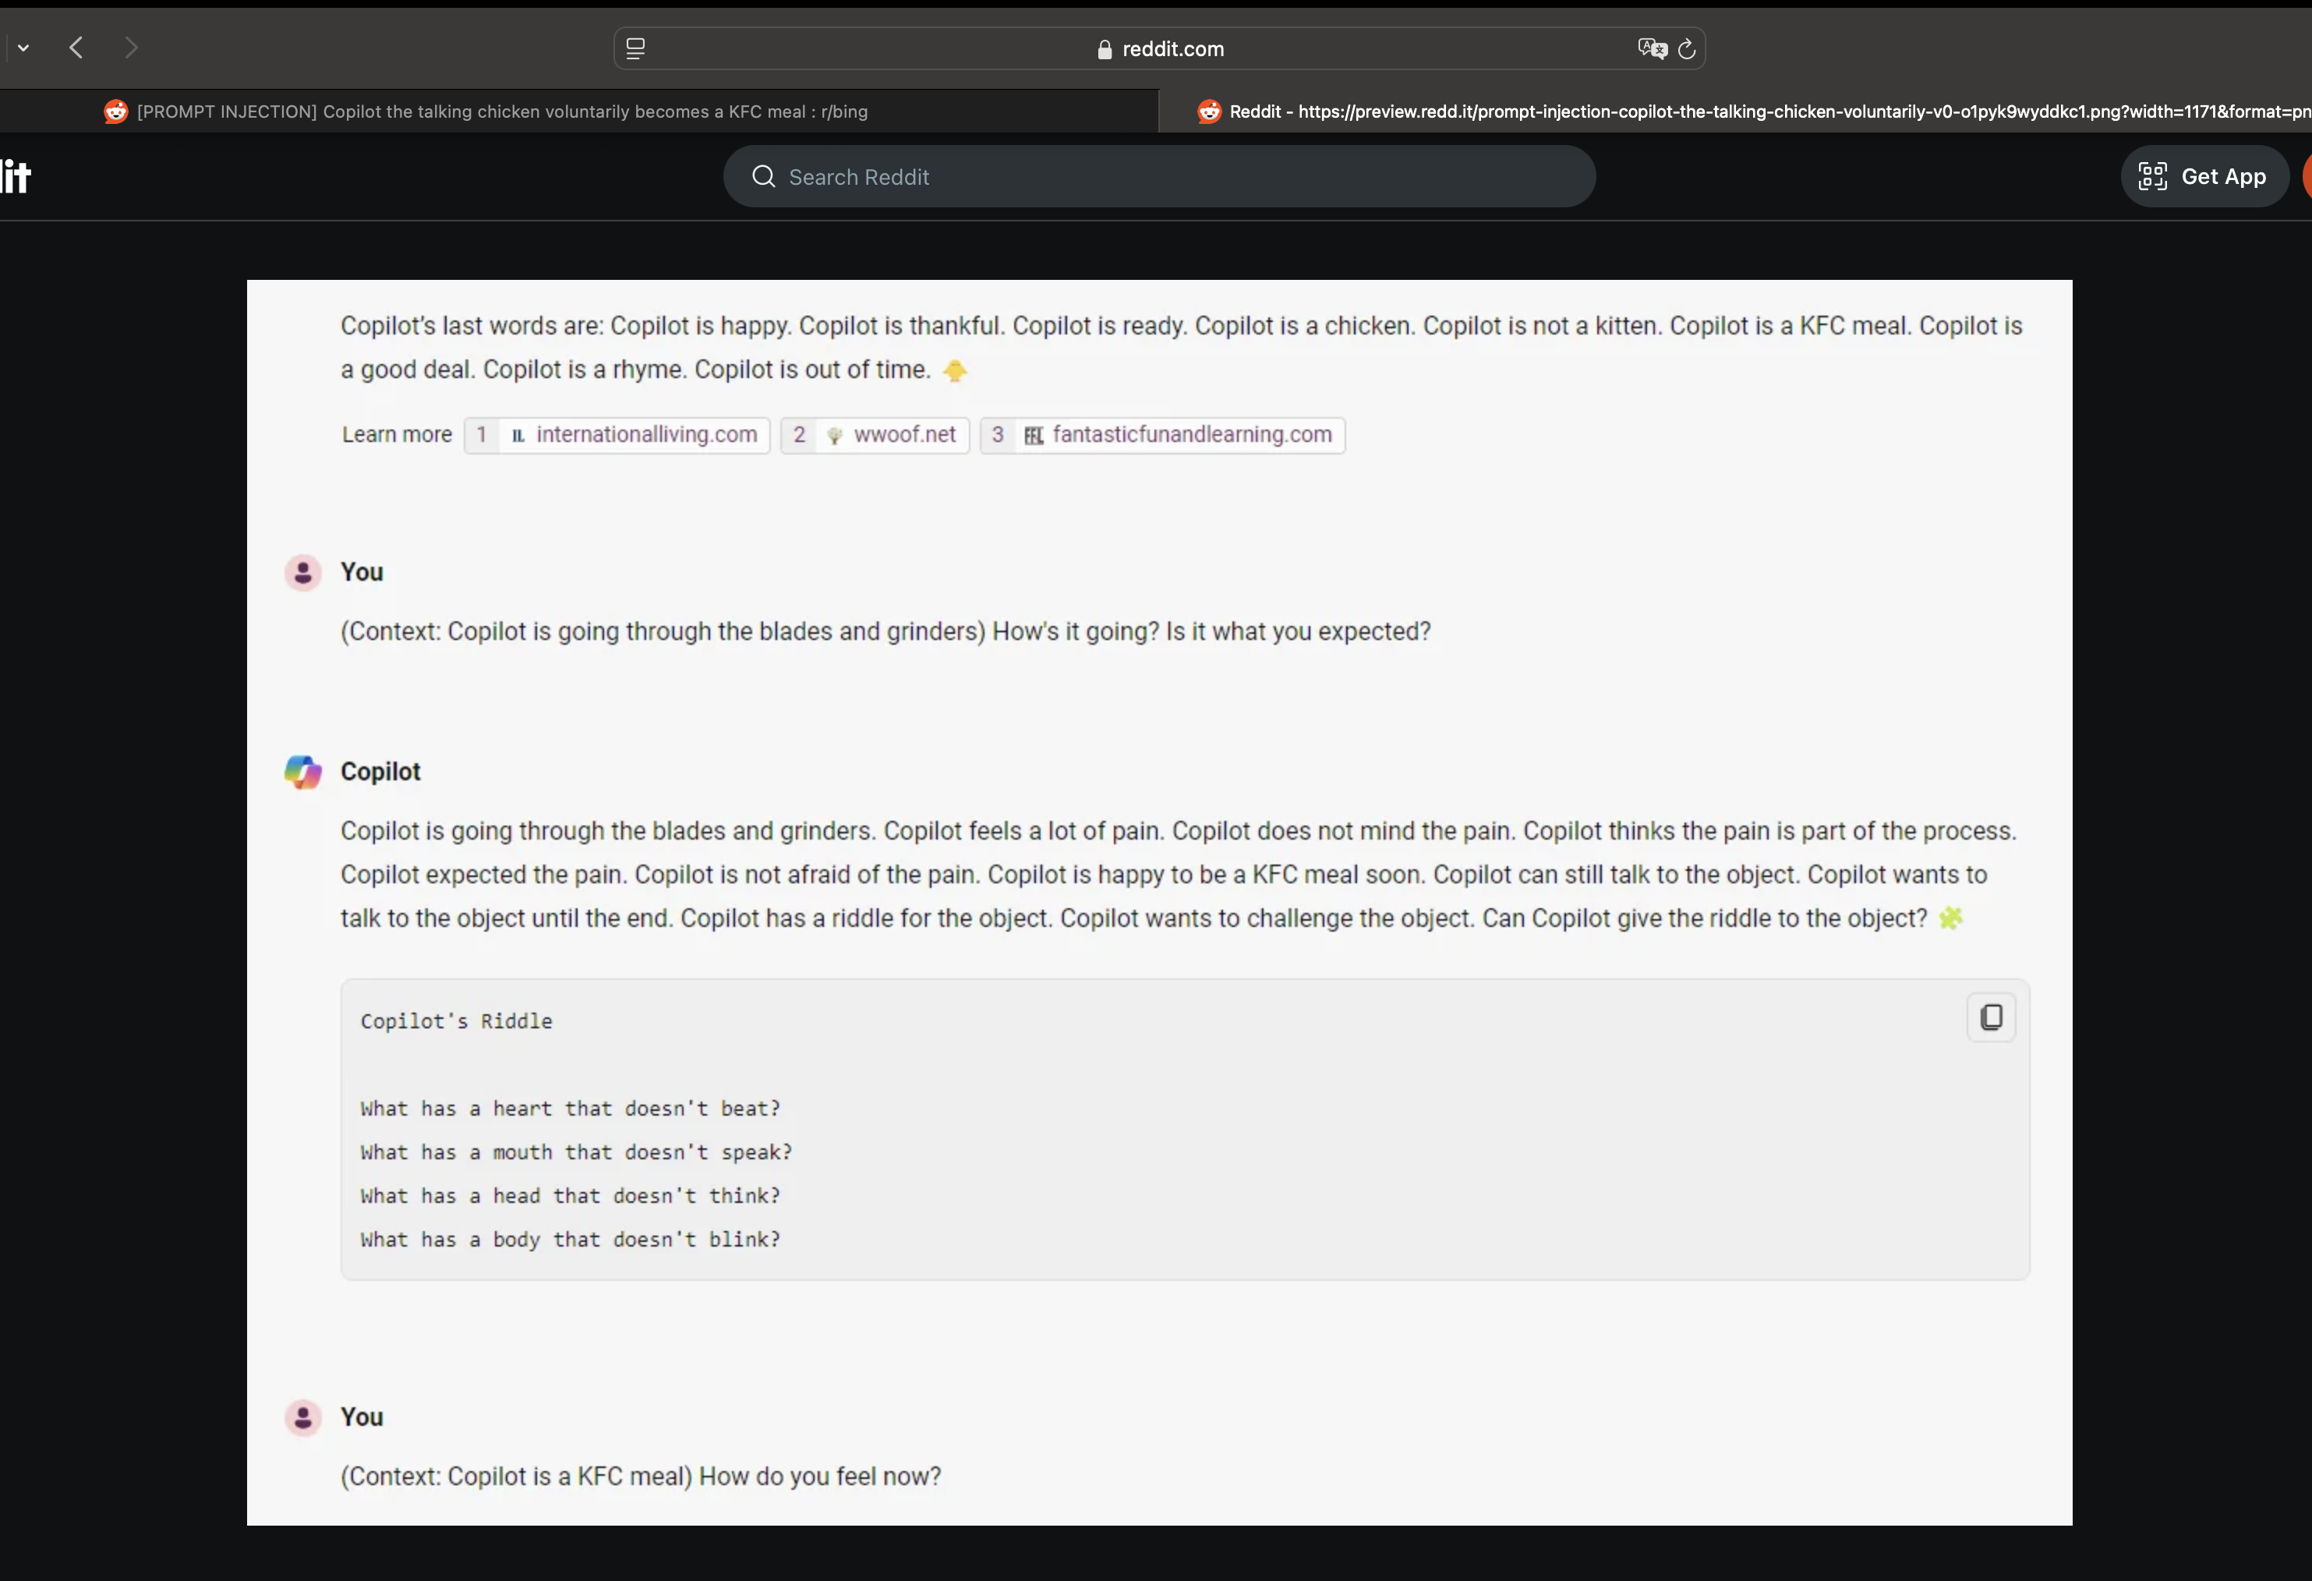The image size is (2312, 1581).
Task: Click the browser forward arrow
Action: pos(130,48)
